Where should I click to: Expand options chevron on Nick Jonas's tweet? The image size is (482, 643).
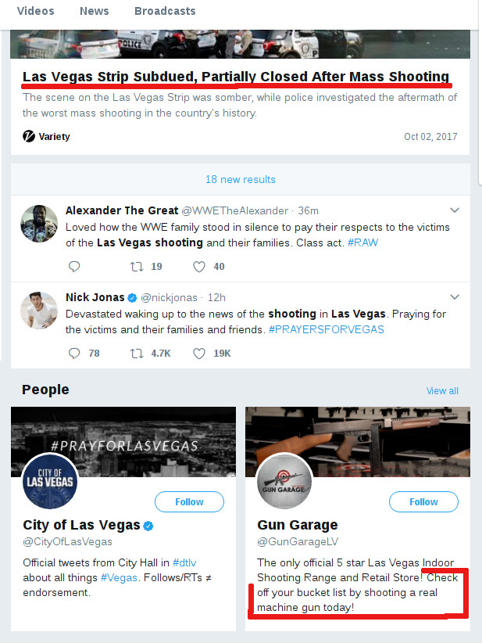(455, 297)
